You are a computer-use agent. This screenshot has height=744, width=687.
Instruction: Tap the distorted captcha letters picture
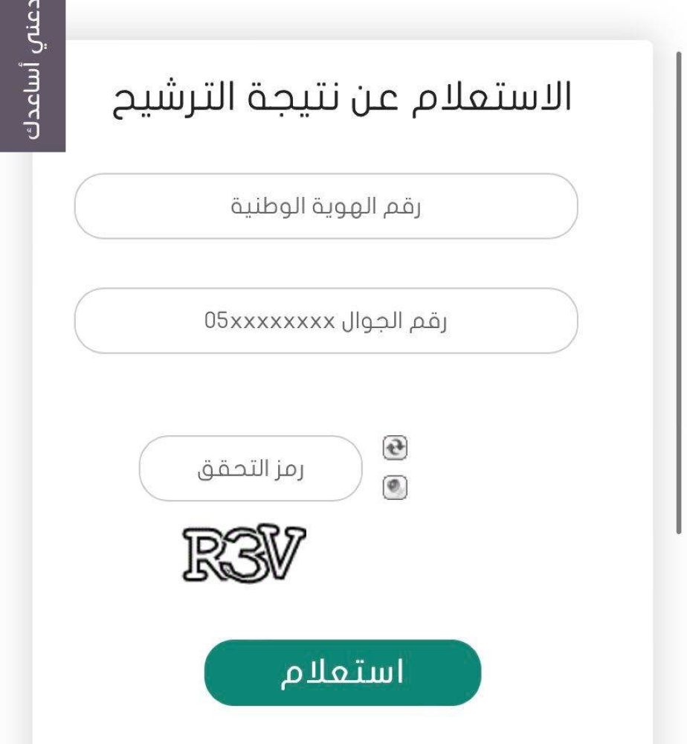tap(244, 554)
